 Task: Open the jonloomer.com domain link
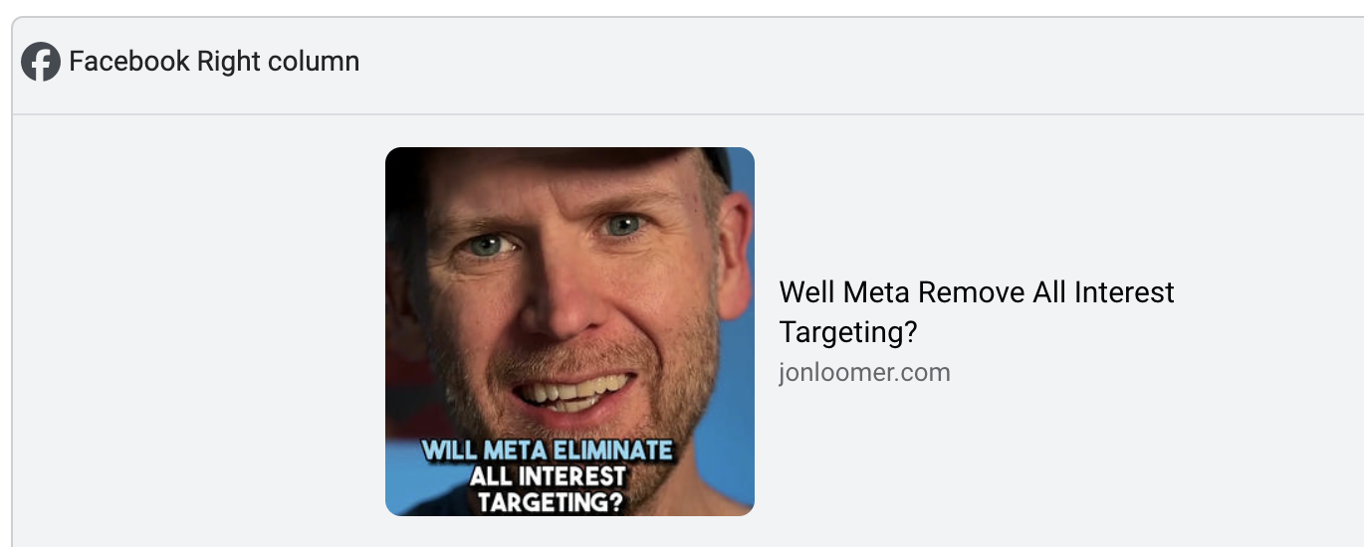click(864, 373)
